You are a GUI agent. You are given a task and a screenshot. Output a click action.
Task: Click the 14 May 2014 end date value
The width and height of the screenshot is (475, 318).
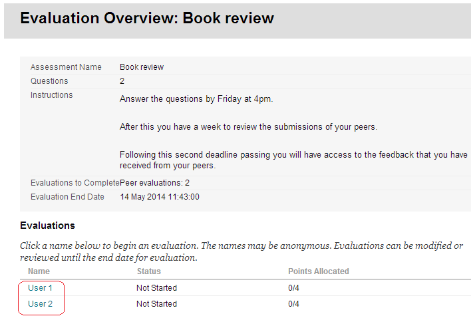[x=160, y=197]
